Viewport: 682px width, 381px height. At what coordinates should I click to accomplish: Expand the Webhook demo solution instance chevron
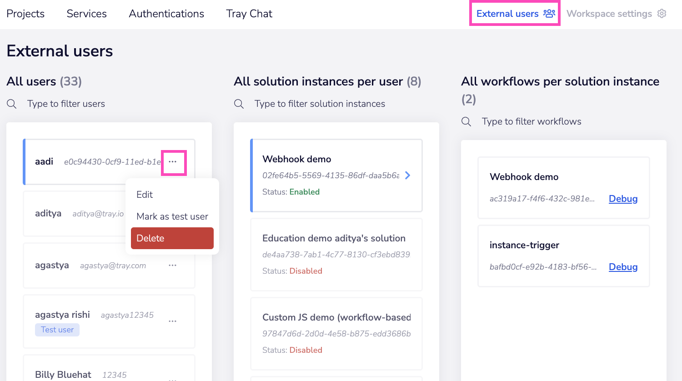[408, 175]
